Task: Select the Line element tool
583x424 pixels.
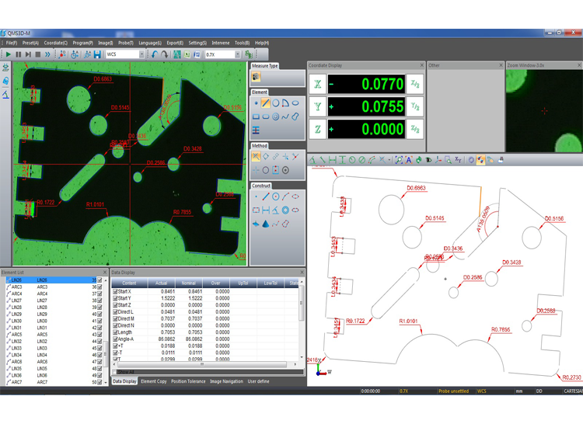Action: (266, 103)
